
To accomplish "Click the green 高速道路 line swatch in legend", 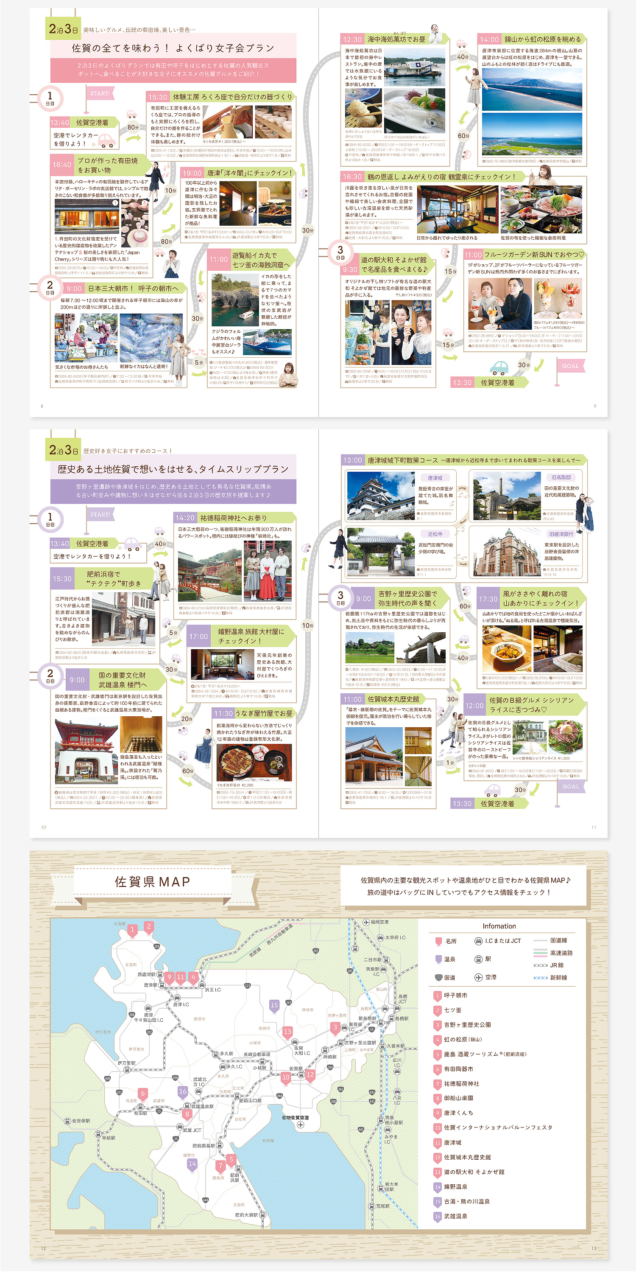I will coord(541,953).
